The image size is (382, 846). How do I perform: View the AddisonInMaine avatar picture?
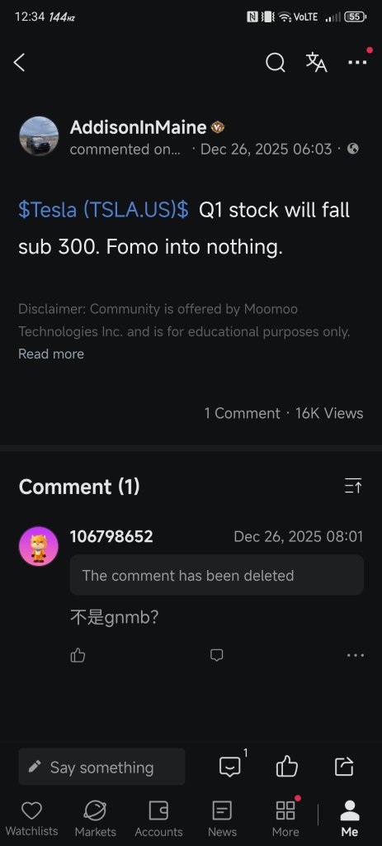click(39, 136)
